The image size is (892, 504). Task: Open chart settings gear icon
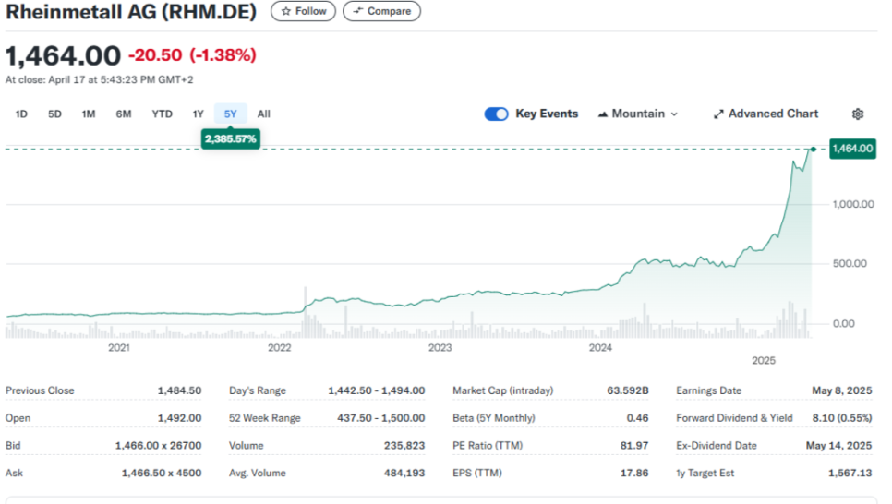pos(857,114)
